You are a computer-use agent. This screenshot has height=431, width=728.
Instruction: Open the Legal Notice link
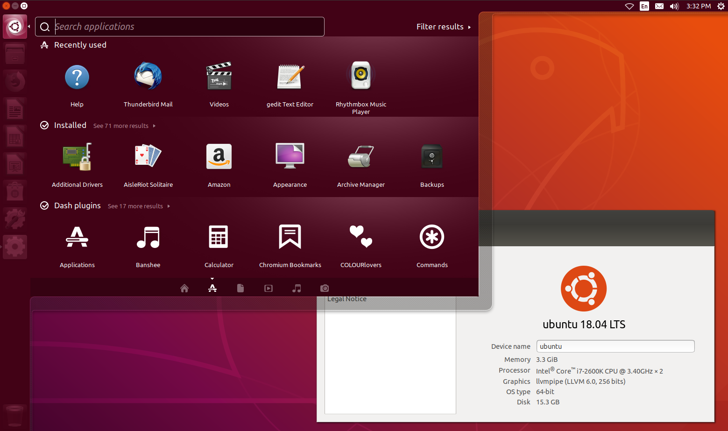(347, 299)
